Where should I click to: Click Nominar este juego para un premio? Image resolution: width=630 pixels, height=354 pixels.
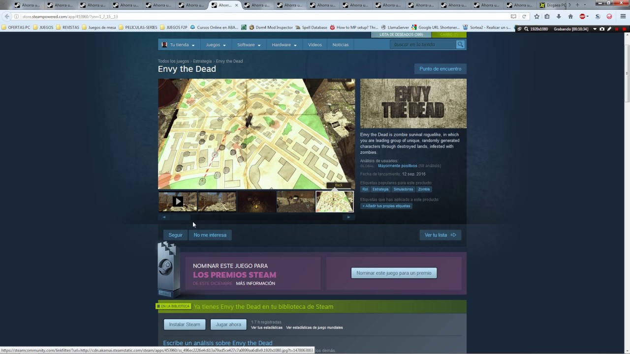(394, 273)
